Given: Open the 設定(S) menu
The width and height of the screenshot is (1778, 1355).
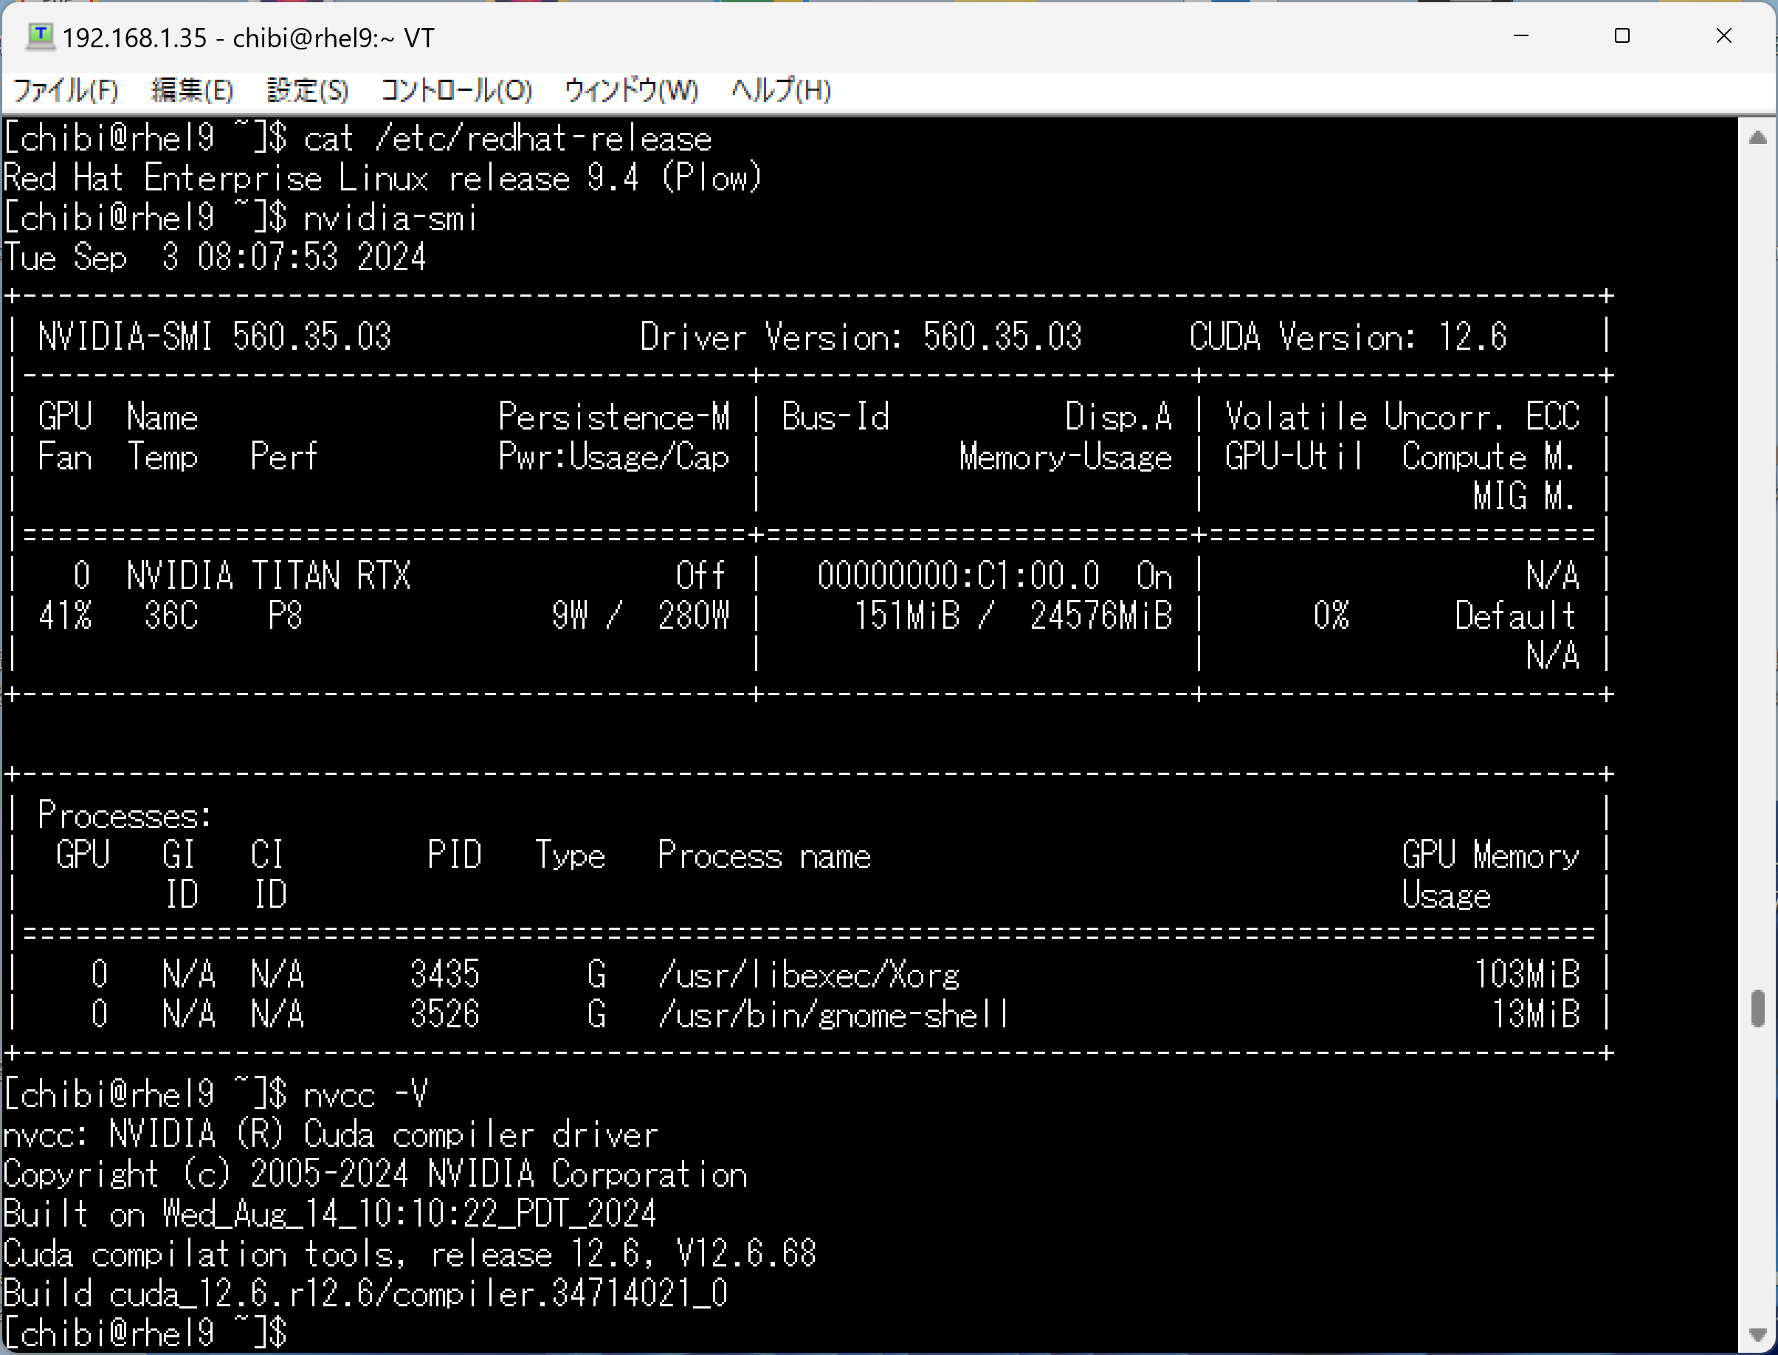Looking at the screenshot, I should (x=307, y=89).
